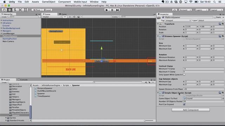Open Cloud services panel
Image resolution: width=225 pixels, height=126 pixels.
tap(174, 10)
